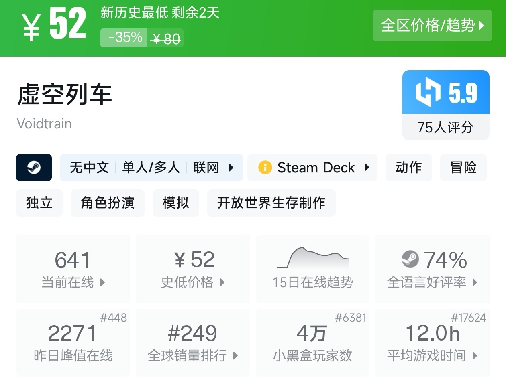Tap the Heybox logo in the rating badge
Screen dimensions: 506x377
[x=428, y=93]
